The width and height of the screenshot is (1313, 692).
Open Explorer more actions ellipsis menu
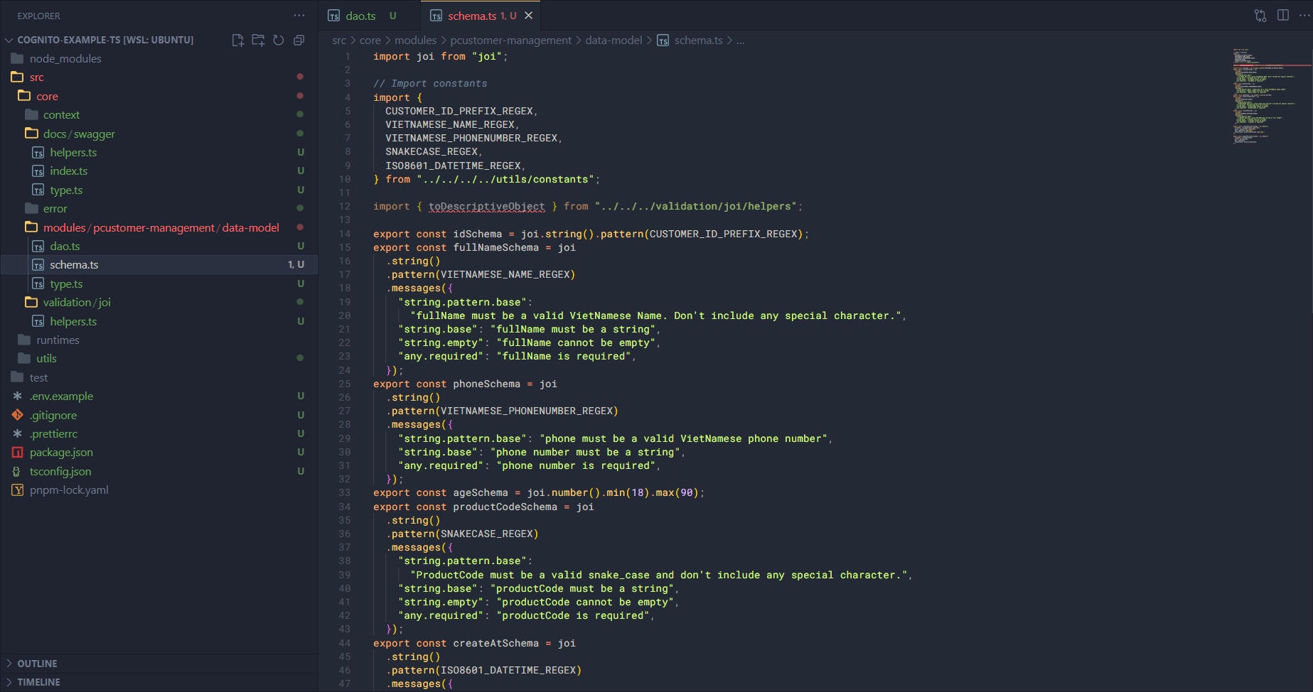click(x=299, y=16)
